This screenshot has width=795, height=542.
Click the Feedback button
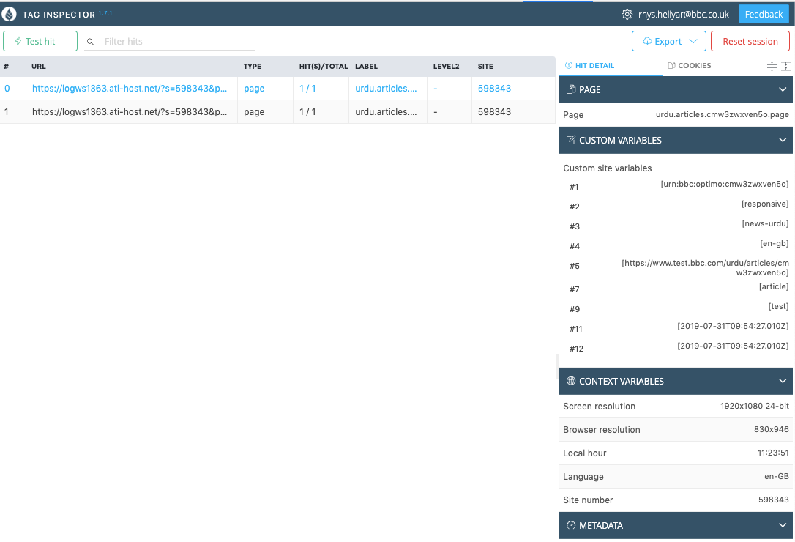pos(764,14)
